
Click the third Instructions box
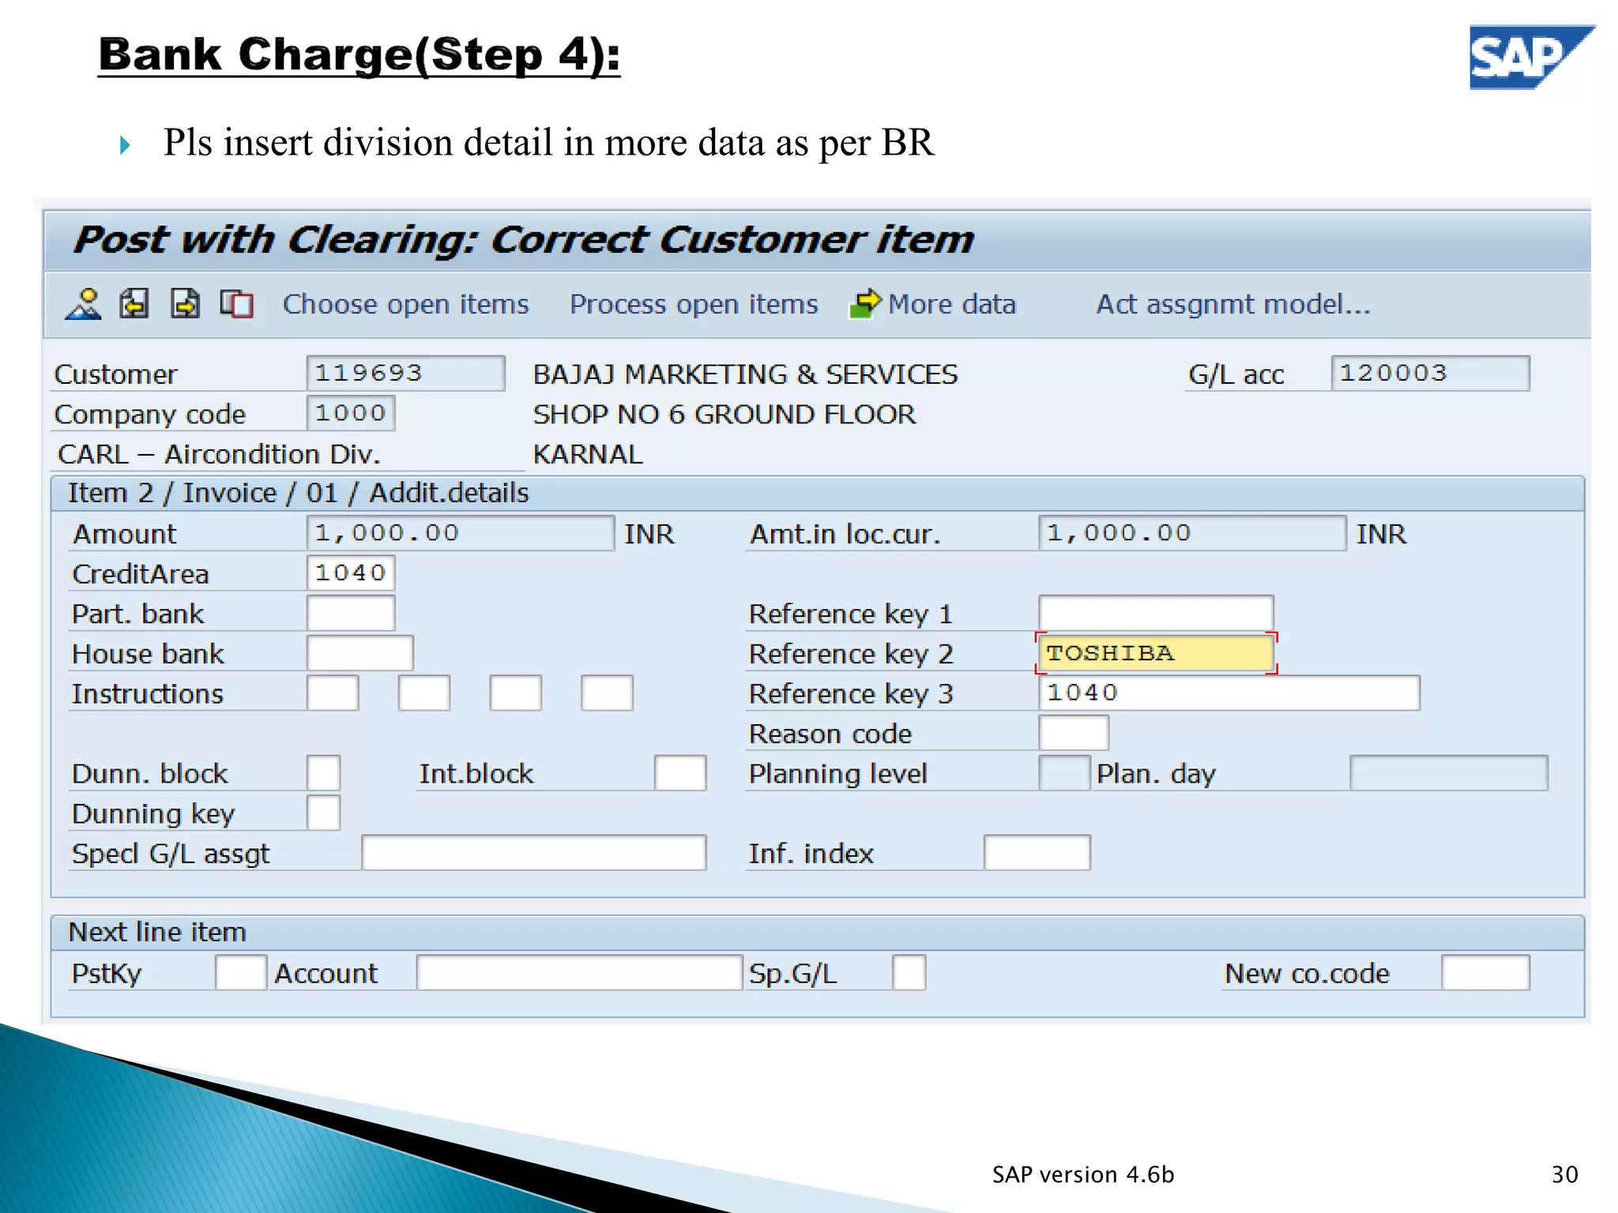coord(515,693)
